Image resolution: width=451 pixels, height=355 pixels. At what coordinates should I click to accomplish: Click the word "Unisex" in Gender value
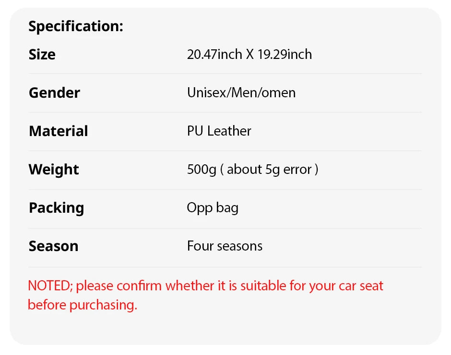pos(206,93)
